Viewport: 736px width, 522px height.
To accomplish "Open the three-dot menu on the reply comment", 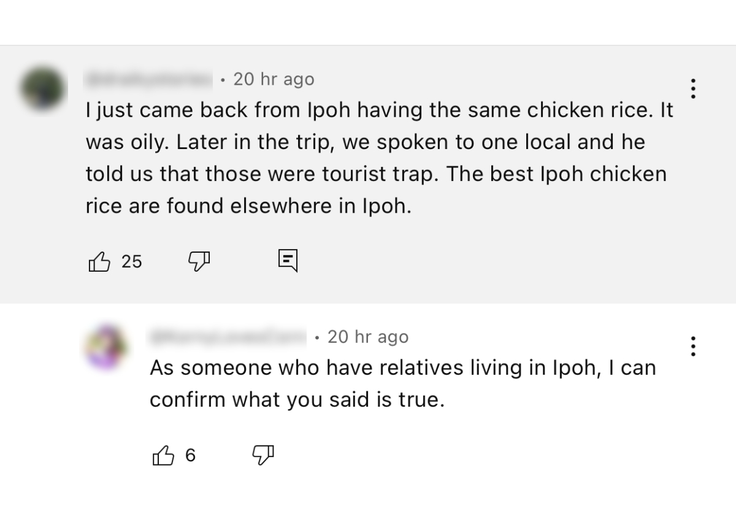I will pos(693,347).
